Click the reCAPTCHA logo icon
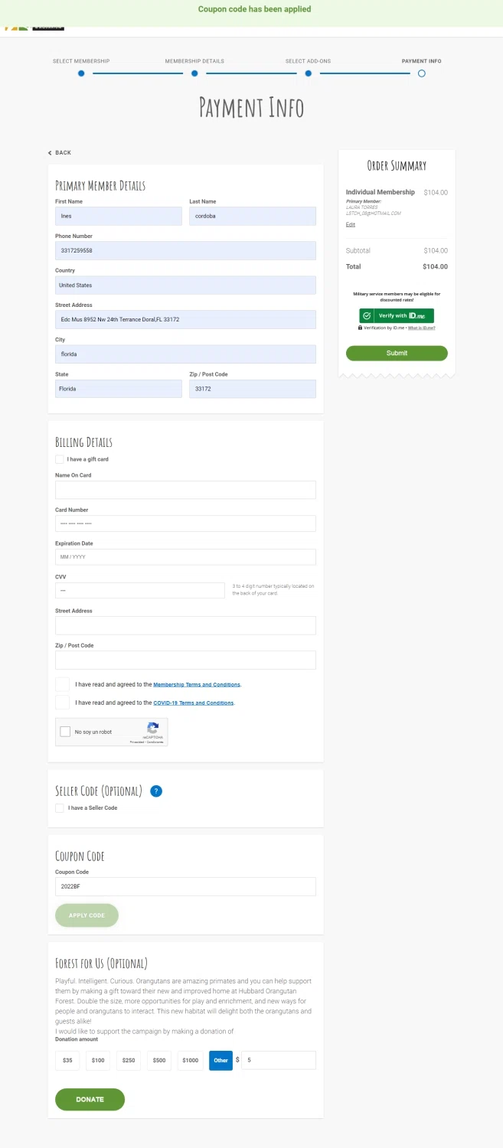The image size is (503, 1148). pyautogui.click(x=153, y=728)
